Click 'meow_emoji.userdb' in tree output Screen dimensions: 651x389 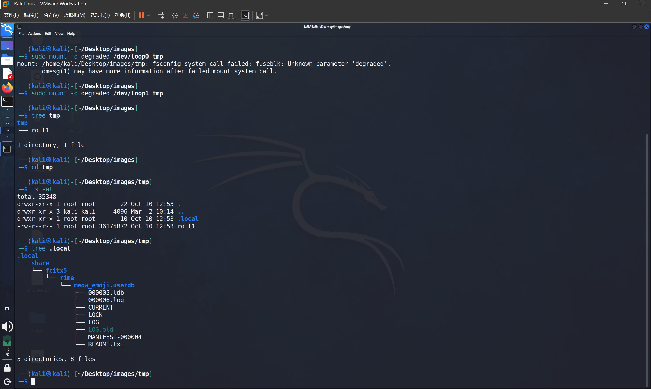coord(104,285)
